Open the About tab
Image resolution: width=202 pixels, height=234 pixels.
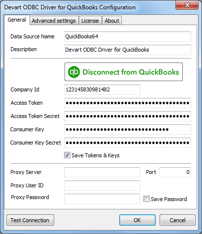click(112, 21)
